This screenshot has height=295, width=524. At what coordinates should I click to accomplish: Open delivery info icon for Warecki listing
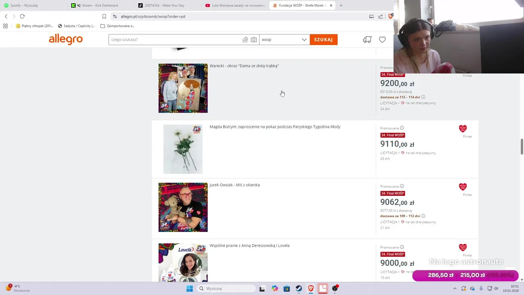(x=423, y=97)
